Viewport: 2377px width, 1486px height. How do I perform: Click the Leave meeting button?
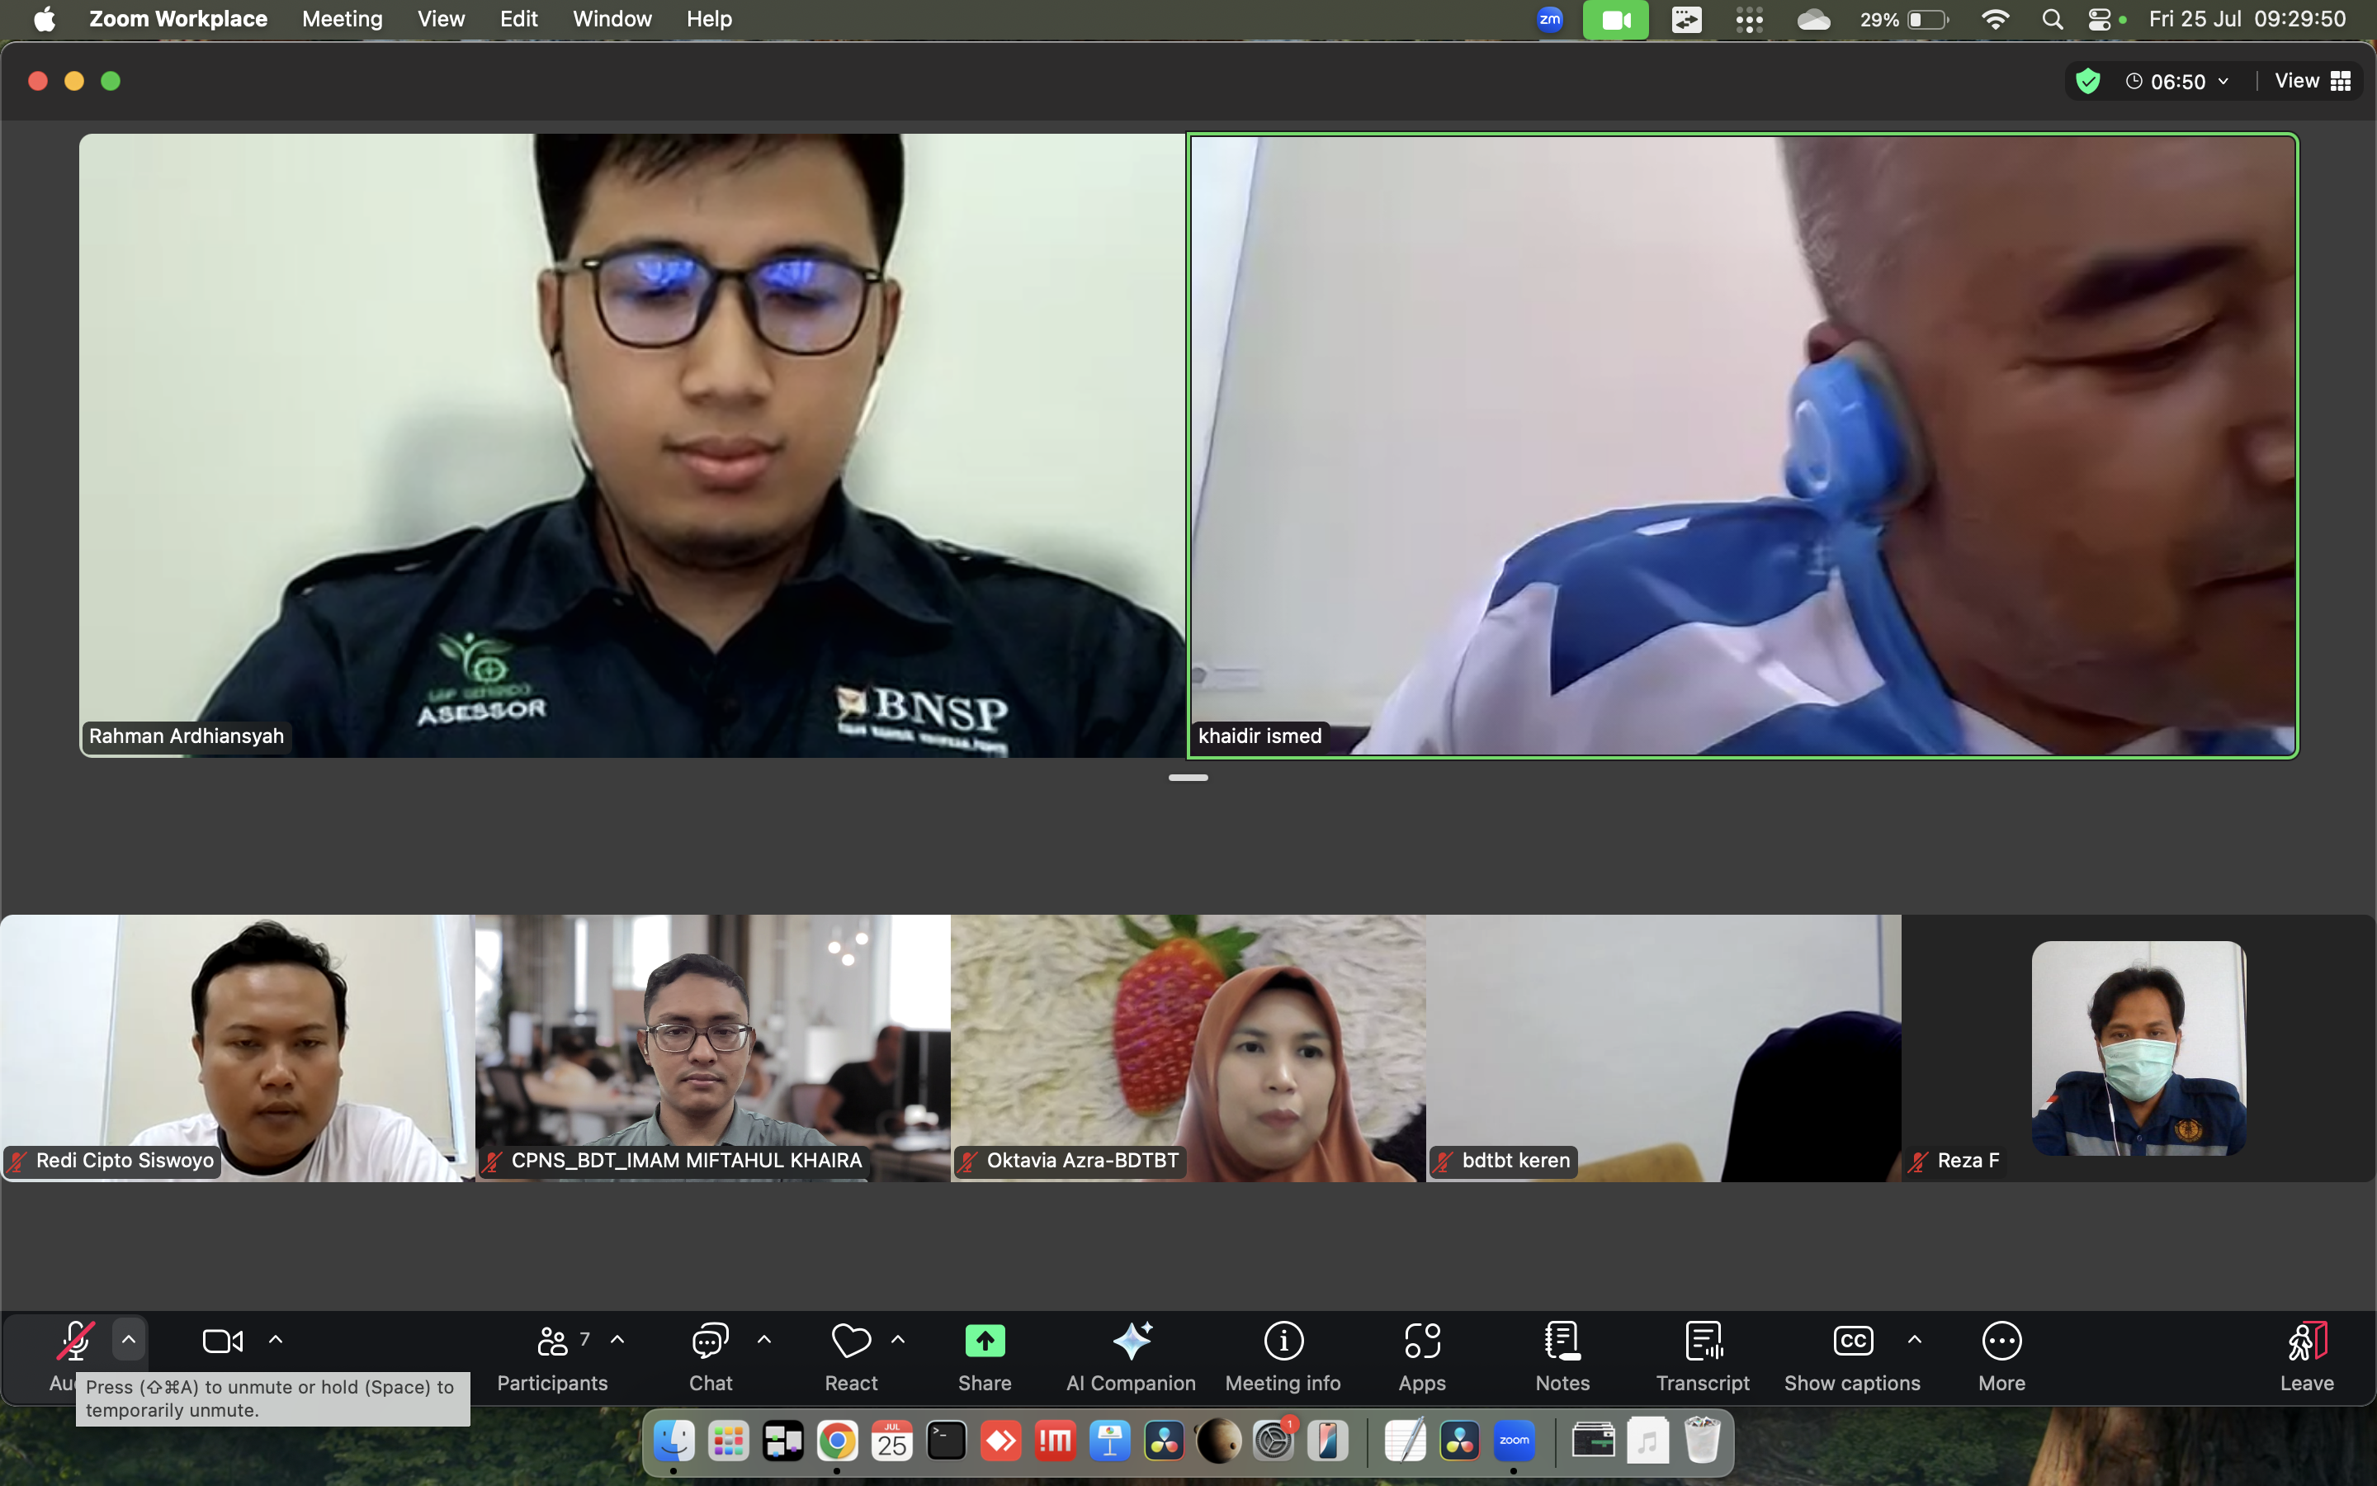[2305, 1354]
